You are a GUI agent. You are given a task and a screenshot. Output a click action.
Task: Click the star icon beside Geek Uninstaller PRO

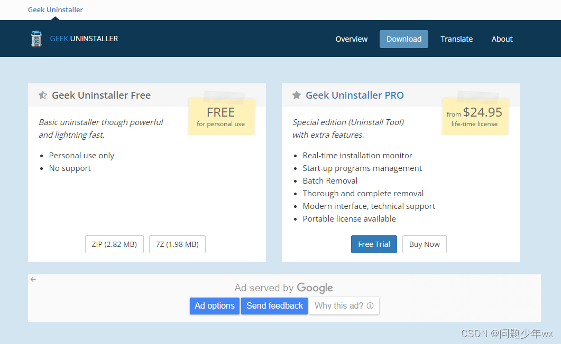pos(296,95)
